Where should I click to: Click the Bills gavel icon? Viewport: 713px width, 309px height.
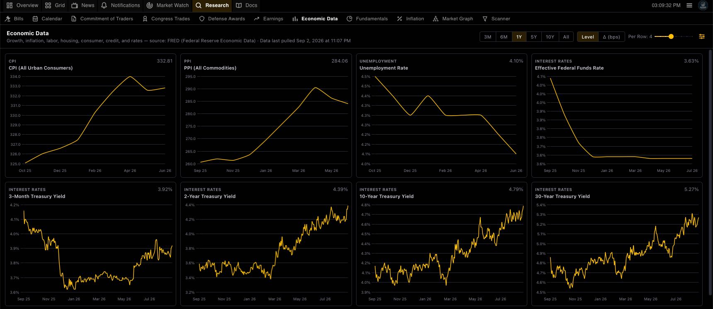(x=8, y=19)
